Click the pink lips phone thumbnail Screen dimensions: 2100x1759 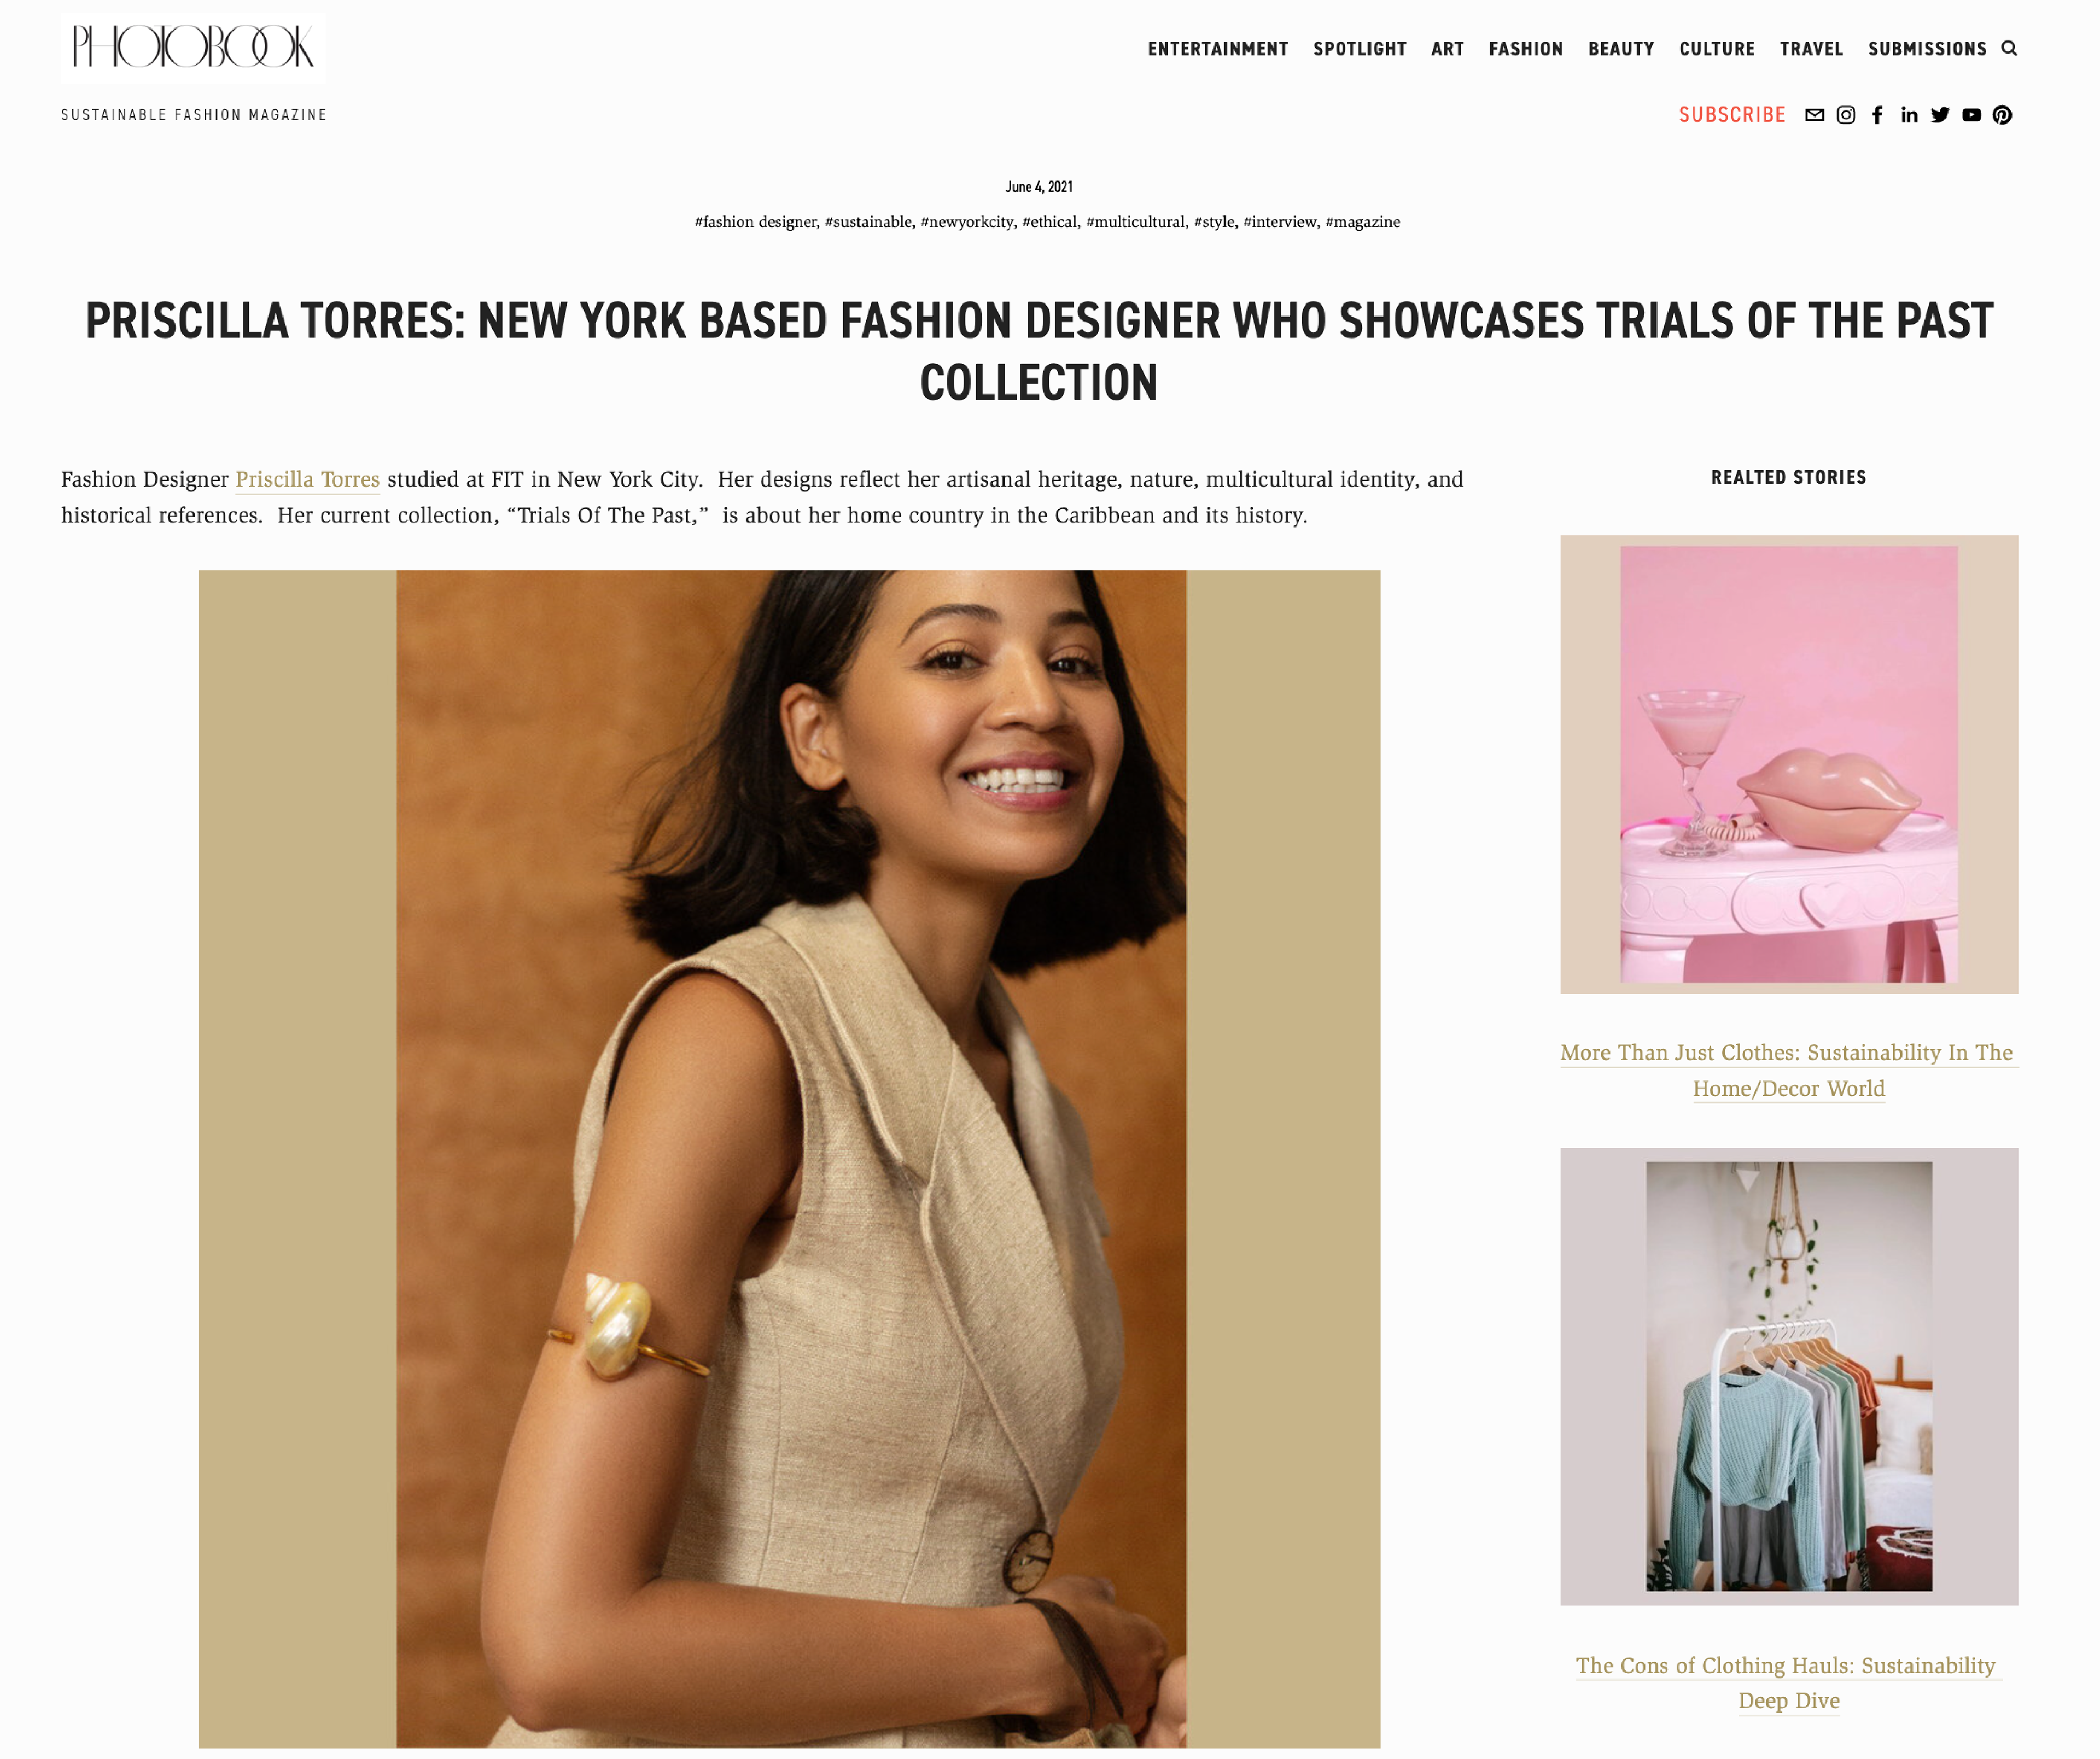pos(1789,764)
